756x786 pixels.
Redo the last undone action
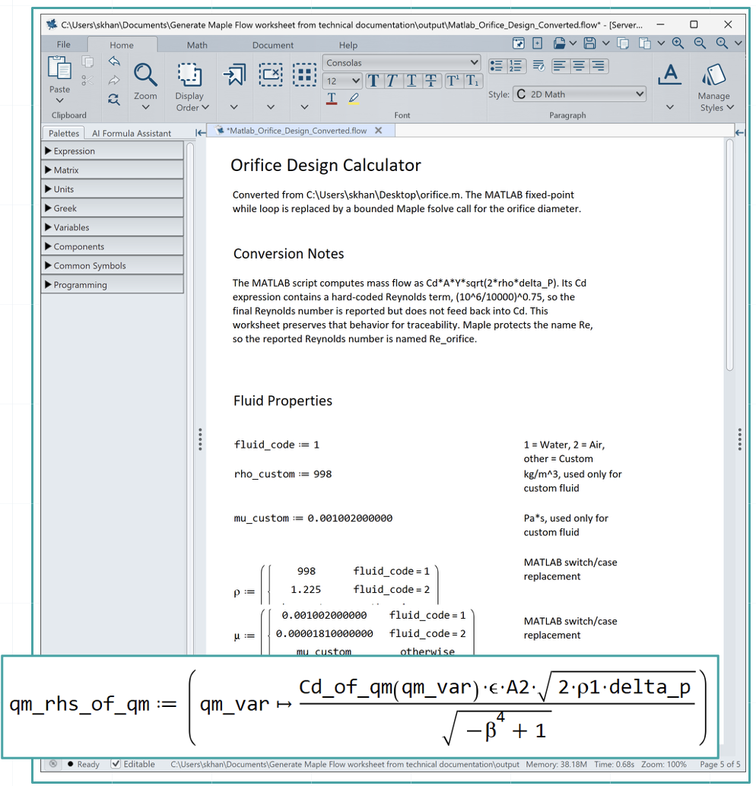pos(114,81)
